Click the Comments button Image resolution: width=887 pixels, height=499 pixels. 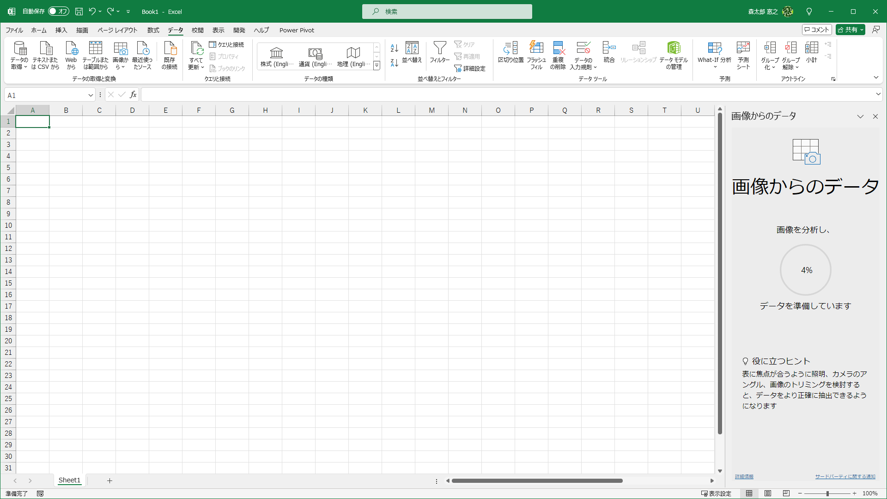[817, 30]
